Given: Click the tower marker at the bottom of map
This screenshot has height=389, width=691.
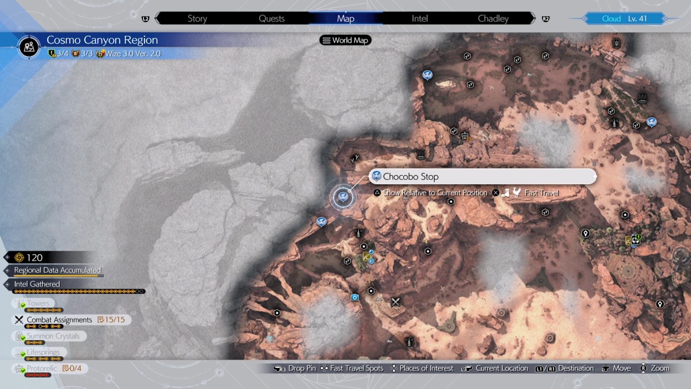Looking at the screenshot, I should pos(408,341).
